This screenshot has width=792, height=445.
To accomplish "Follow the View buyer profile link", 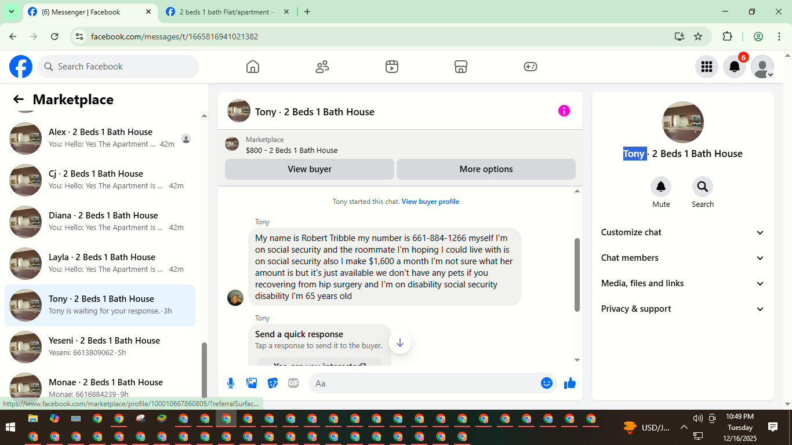I will 430,202.
